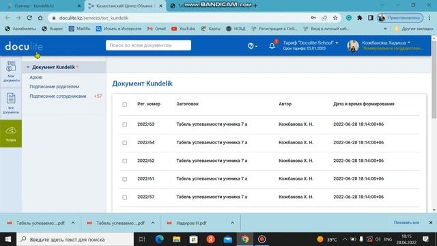Go to browser home page icon
Image resolution: width=437 pixels, height=246 pixels.
40,18
